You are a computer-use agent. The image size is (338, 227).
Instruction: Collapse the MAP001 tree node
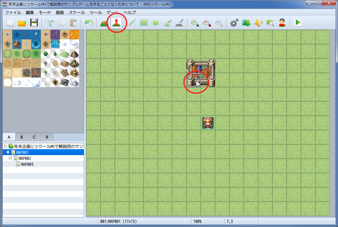coord(8,152)
